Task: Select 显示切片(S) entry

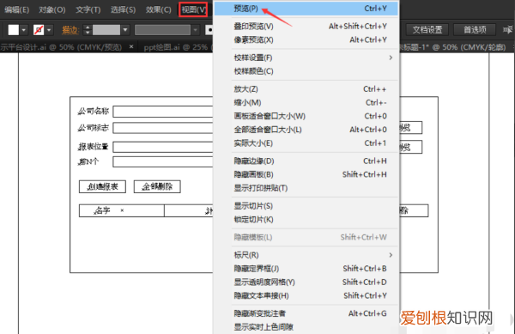Action: [306, 206]
